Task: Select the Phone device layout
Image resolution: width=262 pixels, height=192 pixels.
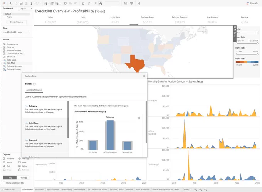Action: [10, 17]
